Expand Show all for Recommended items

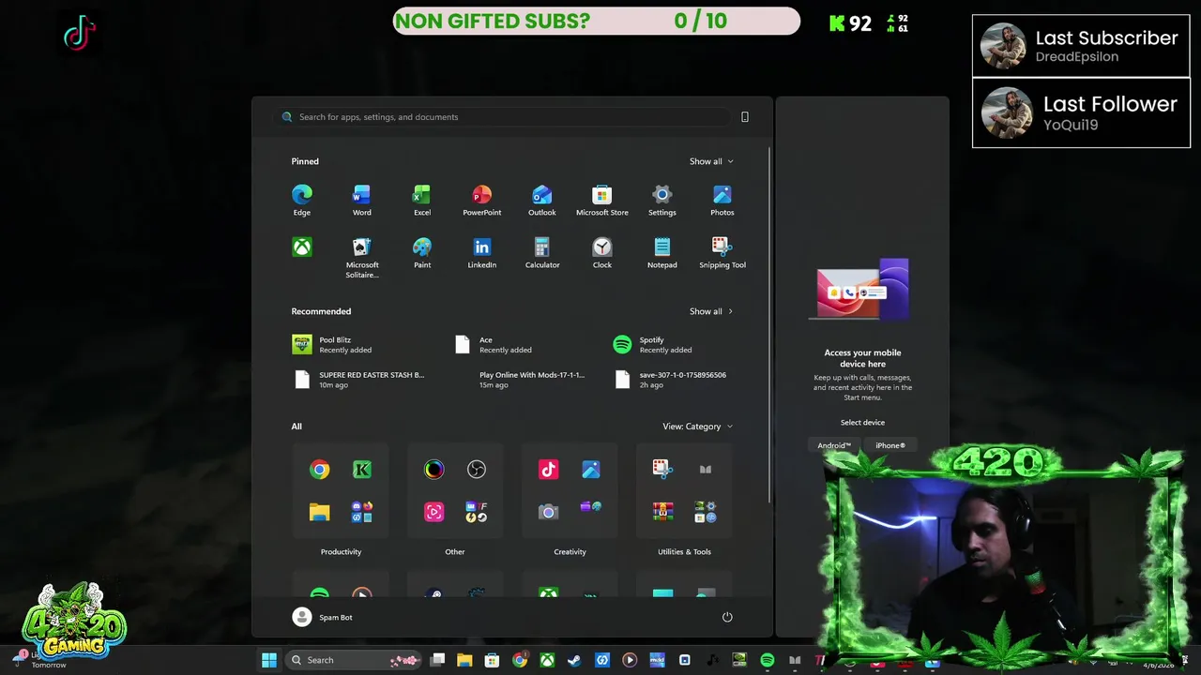[711, 311]
